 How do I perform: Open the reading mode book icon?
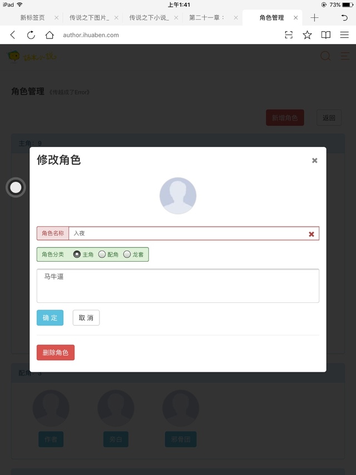coord(326,35)
